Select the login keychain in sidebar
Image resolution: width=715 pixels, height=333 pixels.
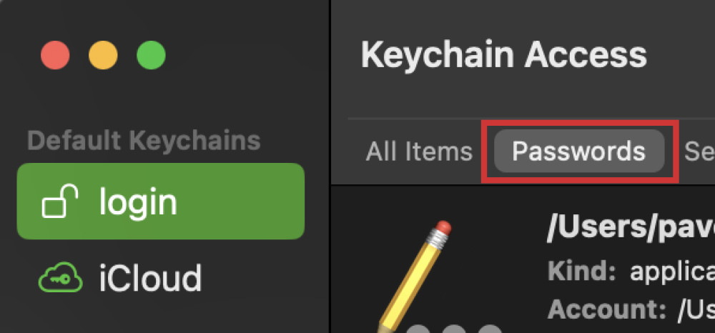tap(160, 202)
